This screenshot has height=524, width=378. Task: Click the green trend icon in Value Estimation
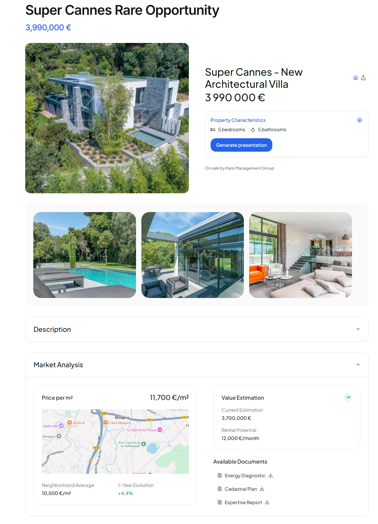pyautogui.click(x=348, y=397)
